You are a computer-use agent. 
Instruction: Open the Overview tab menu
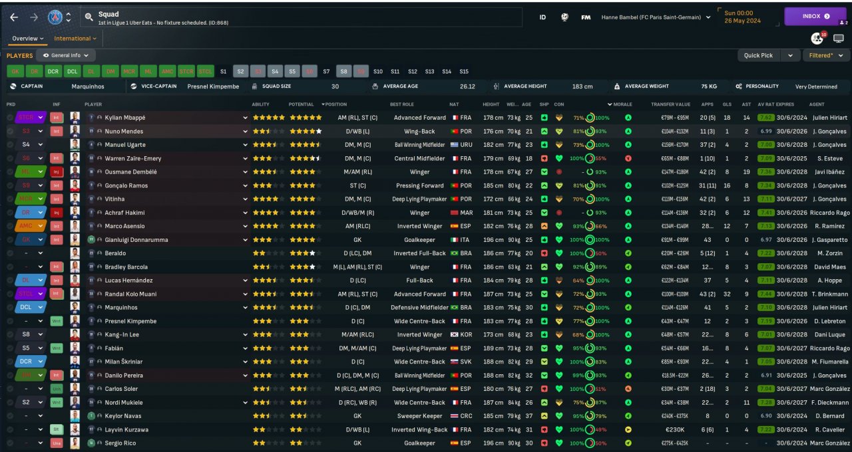(27, 39)
